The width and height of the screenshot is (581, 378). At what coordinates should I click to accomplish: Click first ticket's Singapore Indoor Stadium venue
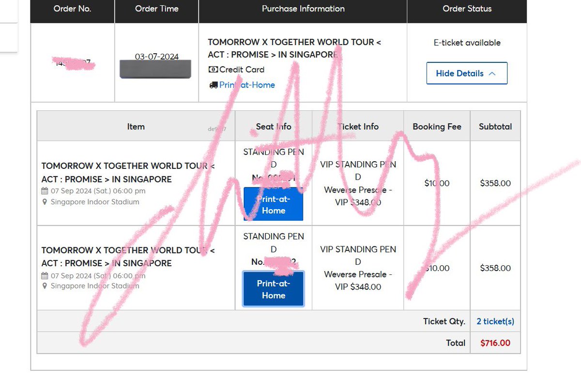95,202
